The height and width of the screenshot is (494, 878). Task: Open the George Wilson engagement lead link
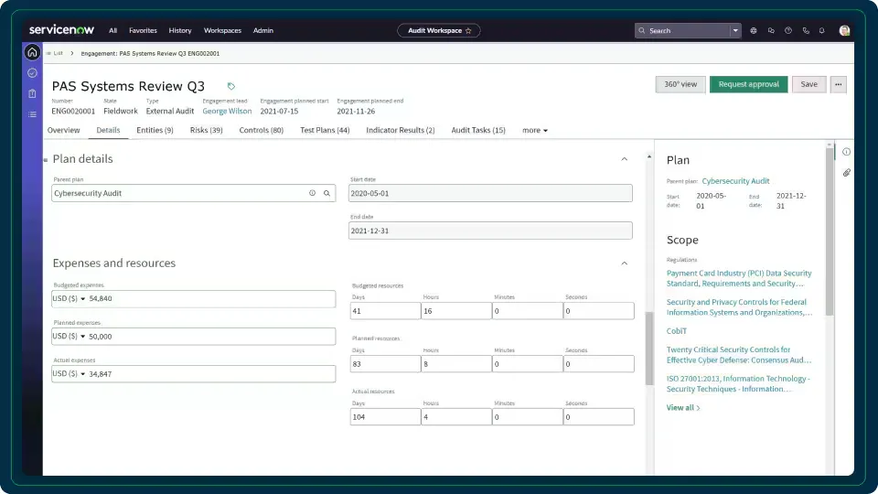[x=227, y=111]
